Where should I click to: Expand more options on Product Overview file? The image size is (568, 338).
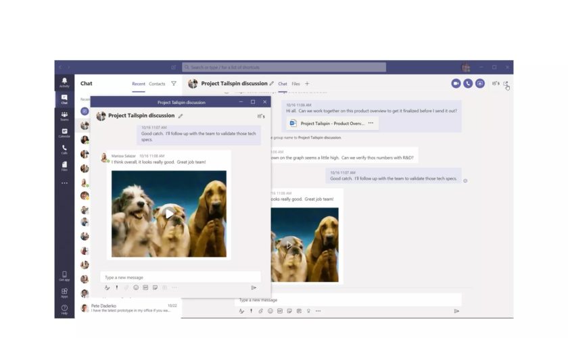[371, 123]
